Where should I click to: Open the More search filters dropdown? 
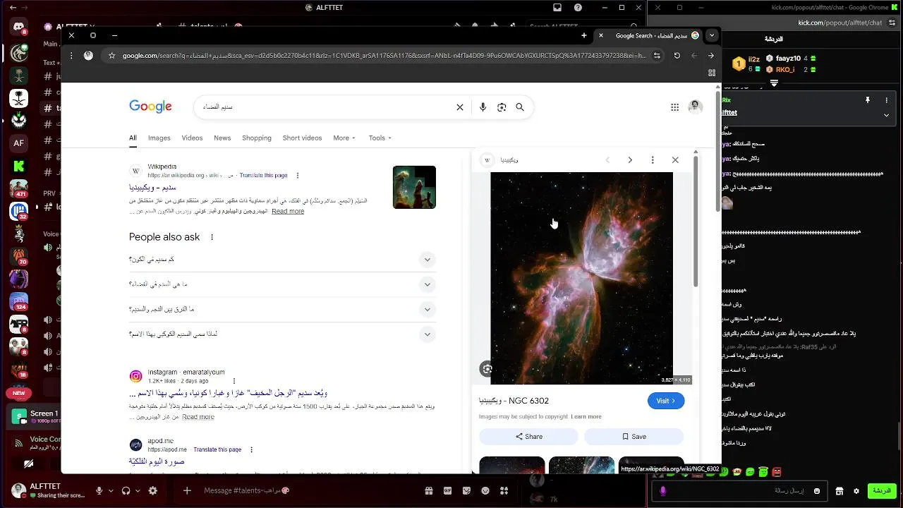pos(344,138)
